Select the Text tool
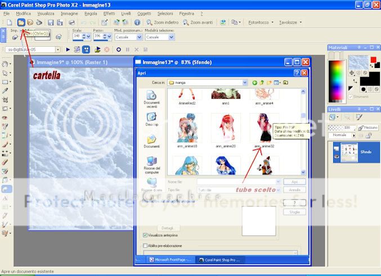The image size is (381, 276). [5, 198]
